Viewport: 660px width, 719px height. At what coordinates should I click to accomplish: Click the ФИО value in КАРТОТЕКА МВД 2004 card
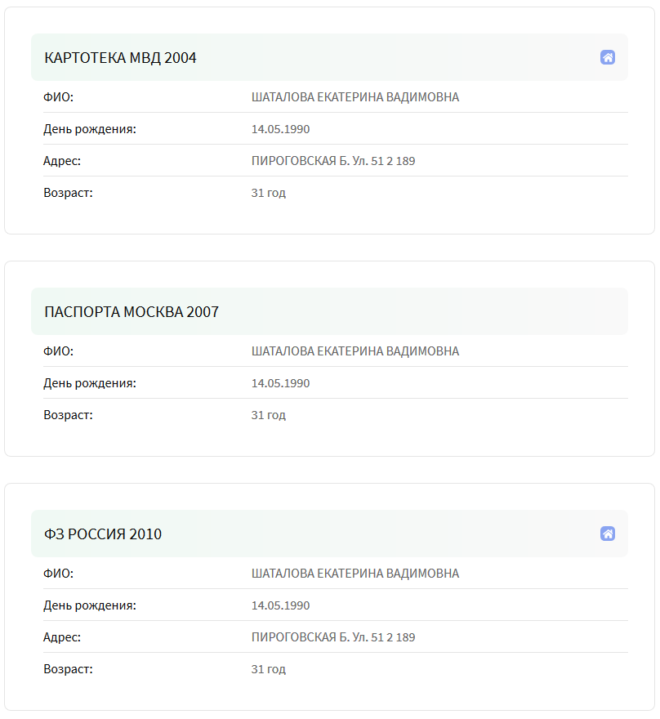point(355,97)
